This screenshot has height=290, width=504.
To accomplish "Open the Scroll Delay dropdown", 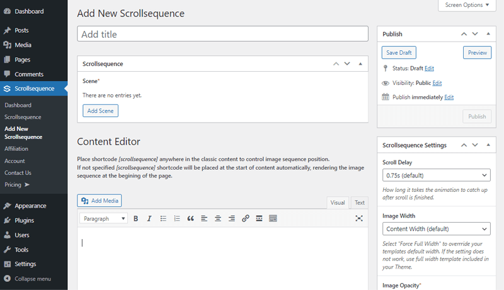I will [436, 175].
